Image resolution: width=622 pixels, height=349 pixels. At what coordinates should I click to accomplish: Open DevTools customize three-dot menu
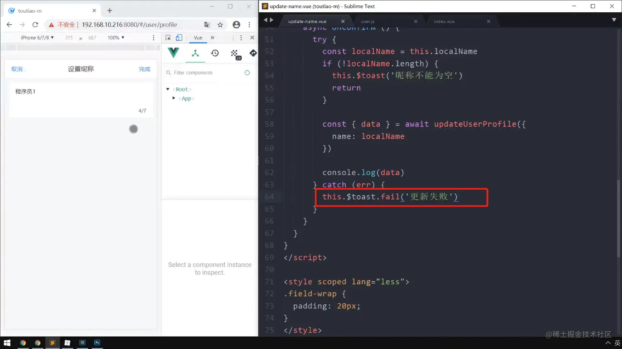tap(241, 38)
